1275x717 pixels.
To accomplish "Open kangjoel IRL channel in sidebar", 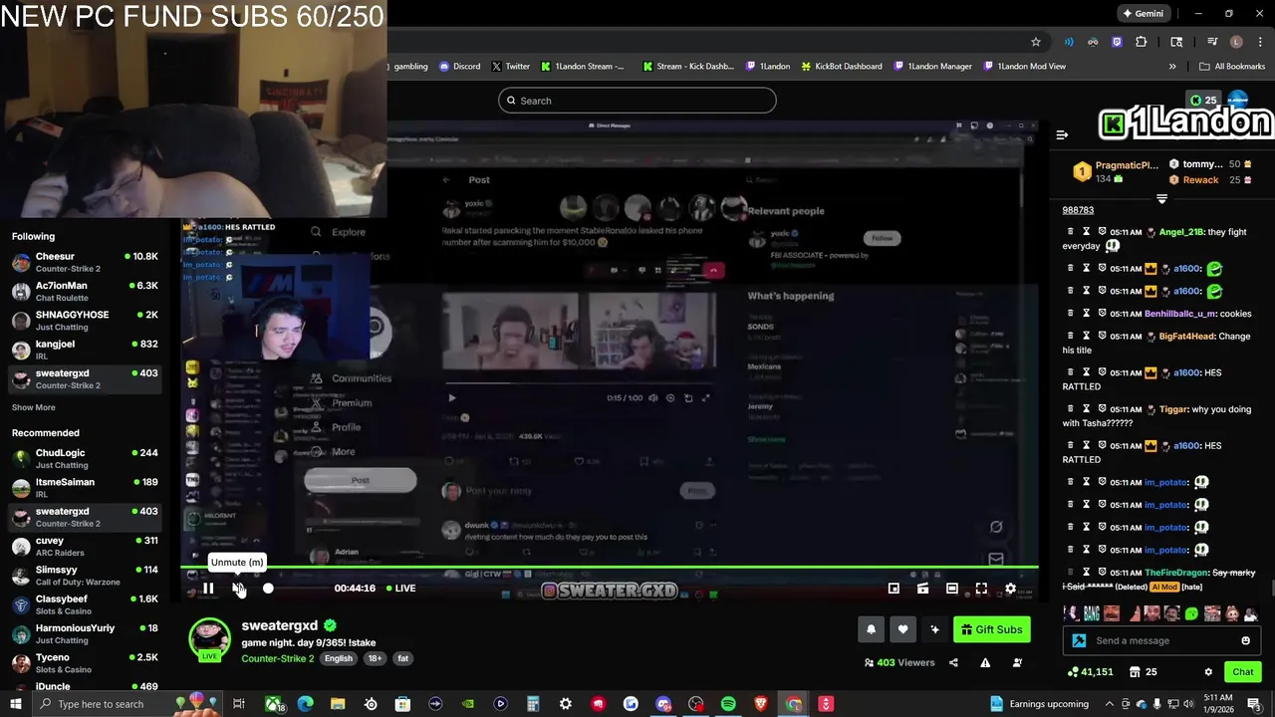I will point(85,350).
